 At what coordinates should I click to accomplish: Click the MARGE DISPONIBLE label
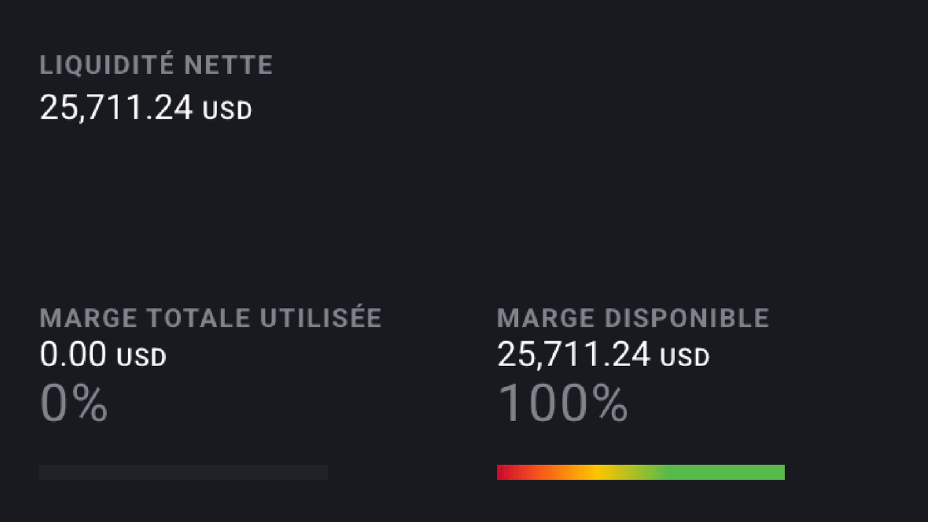click(x=633, y=318)
